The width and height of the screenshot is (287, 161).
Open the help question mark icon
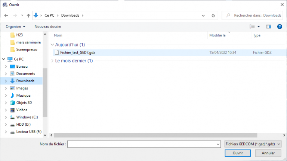click(279, 26)
